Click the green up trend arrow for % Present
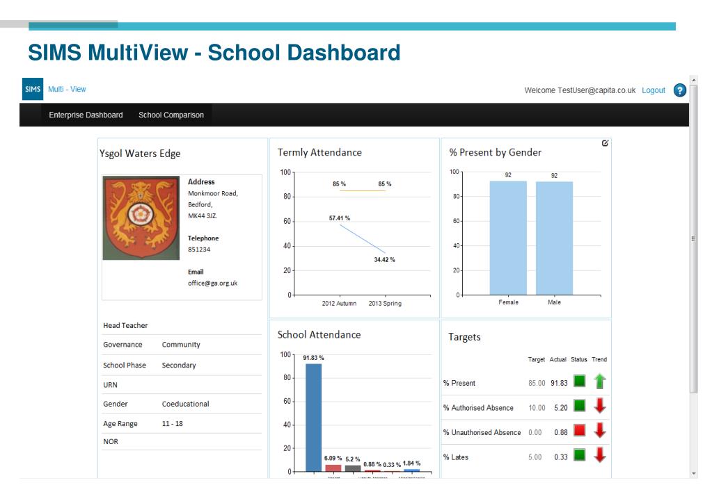 pyautogui.click(x=599, y=381)
